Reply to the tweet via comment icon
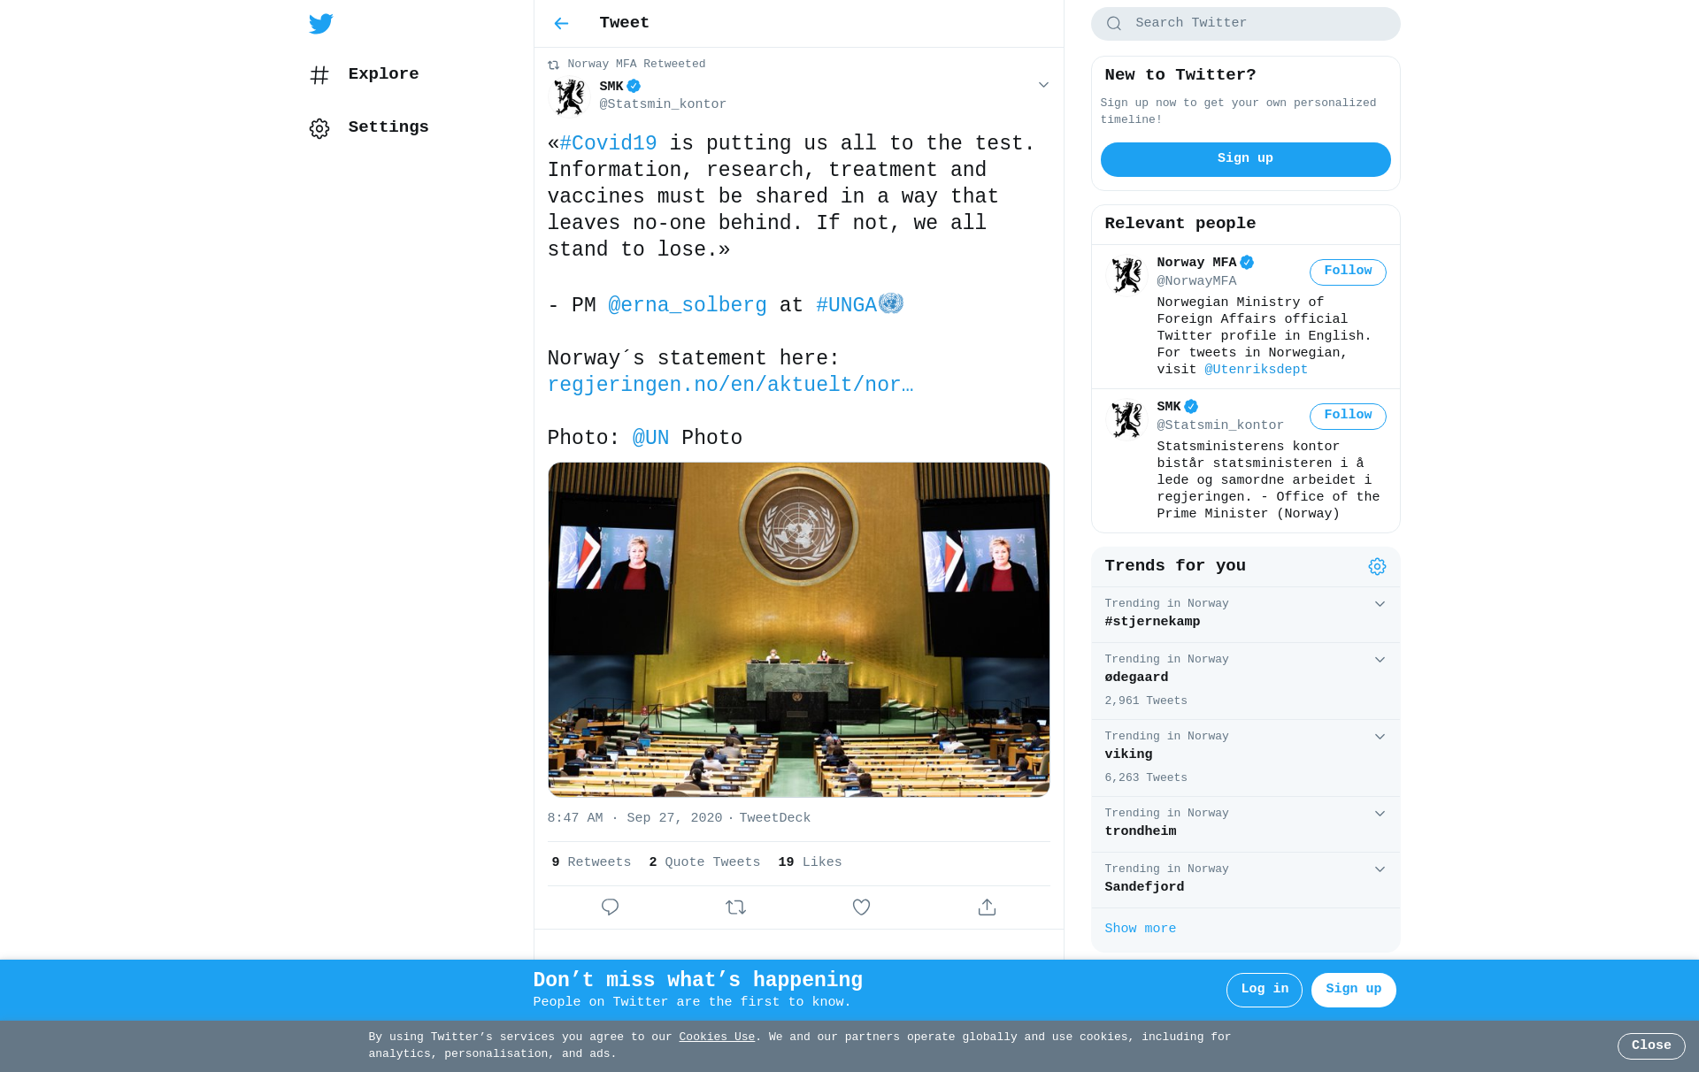Image resolution: width=1699 pixels, height=1072 pixels. coord(610,907)
